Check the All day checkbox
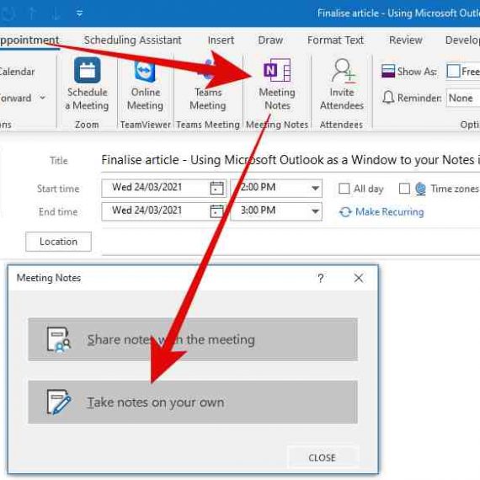 coord(344,189)
